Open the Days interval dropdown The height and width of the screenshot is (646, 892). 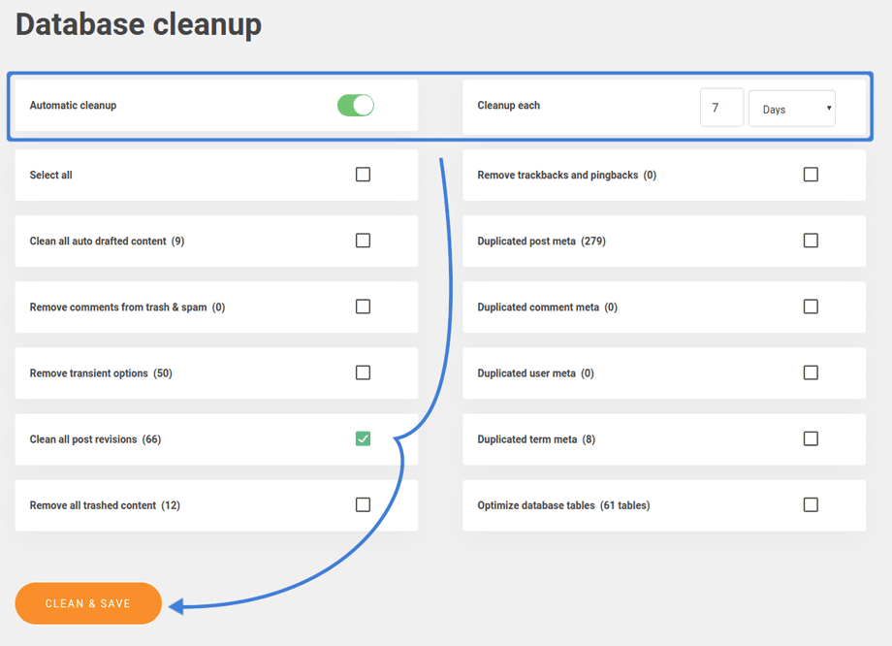(792, 109)
